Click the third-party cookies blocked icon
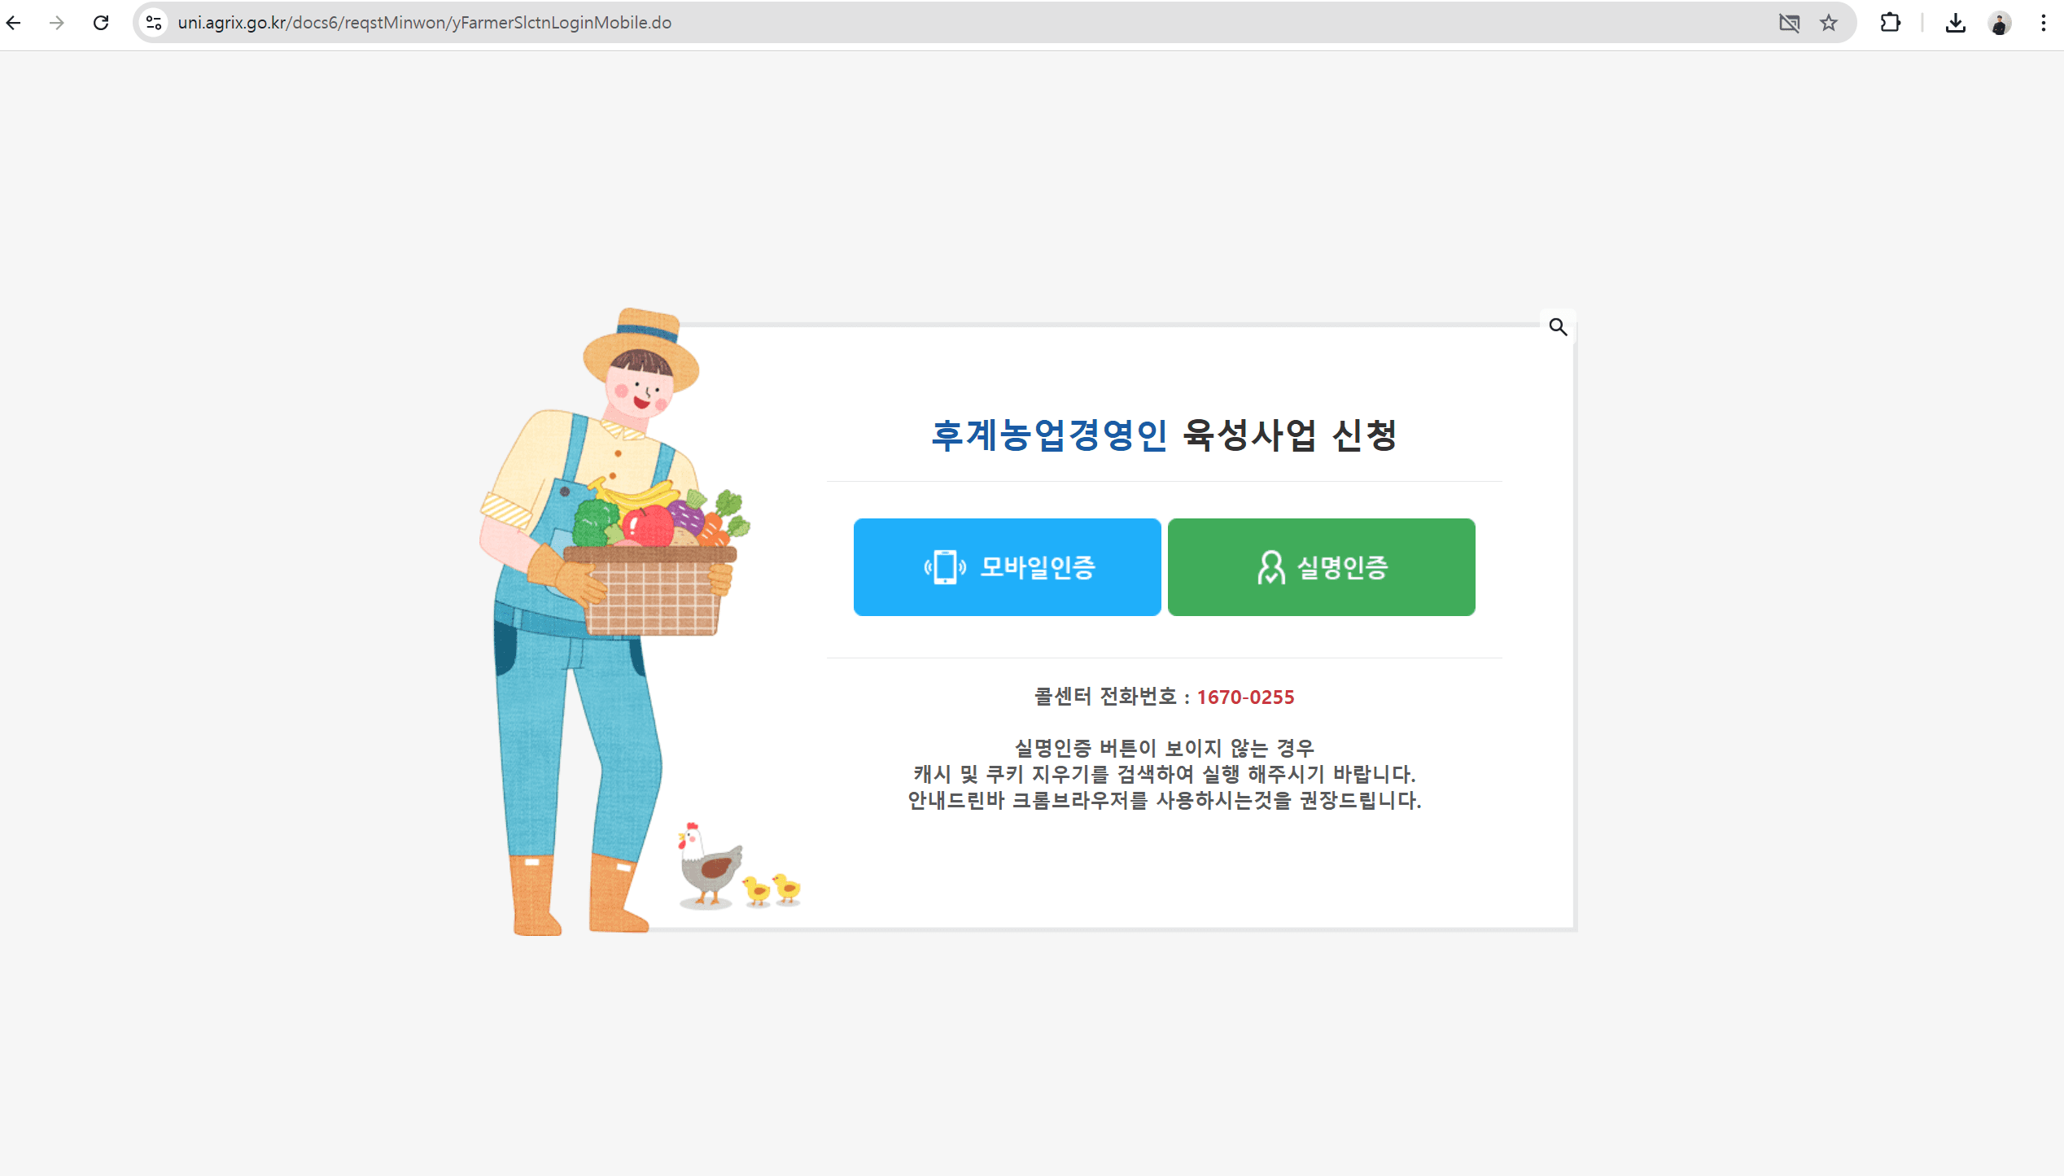This screenshot has height=1176, width=2064. [1789, 23]
